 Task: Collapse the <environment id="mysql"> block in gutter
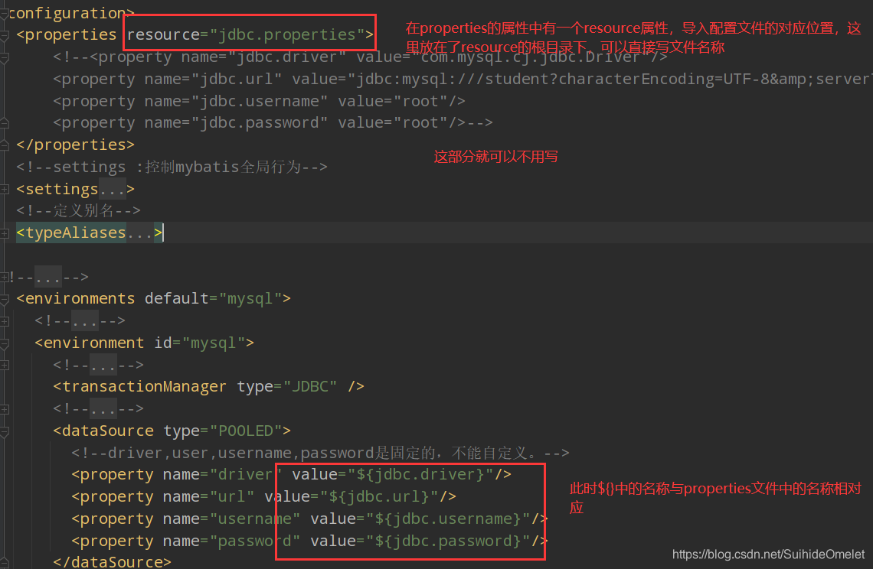tap(5, 343)
